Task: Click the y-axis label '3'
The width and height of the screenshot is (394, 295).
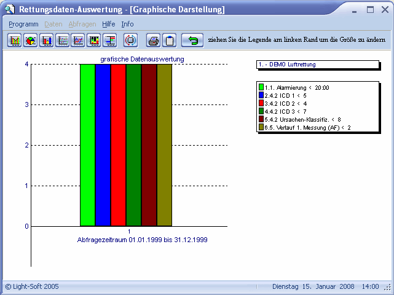Action: [x=26, y=104]
